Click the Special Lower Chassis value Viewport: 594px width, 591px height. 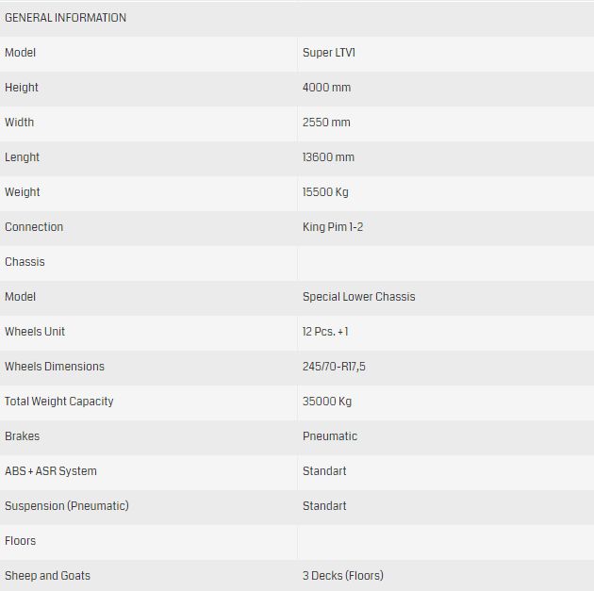358,297
